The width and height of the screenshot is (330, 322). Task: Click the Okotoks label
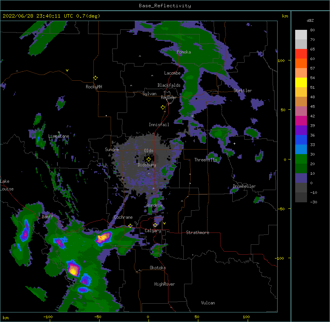coord(158,268)
